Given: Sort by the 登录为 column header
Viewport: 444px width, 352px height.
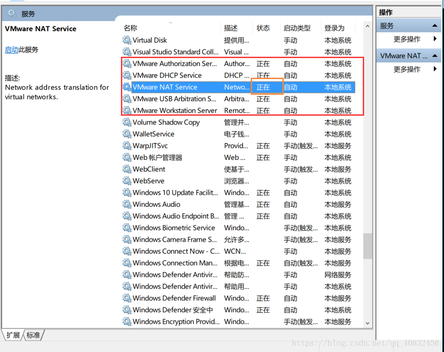Looking at the screenshot, I should pos(337,28).
